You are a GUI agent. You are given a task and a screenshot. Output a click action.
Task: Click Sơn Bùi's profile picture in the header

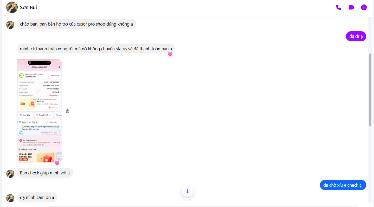click(x=12, y=7)
